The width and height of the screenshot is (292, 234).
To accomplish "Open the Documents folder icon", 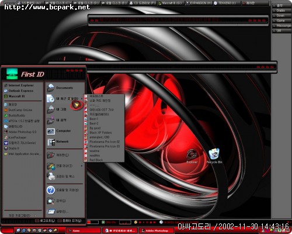I will [51, 88].
